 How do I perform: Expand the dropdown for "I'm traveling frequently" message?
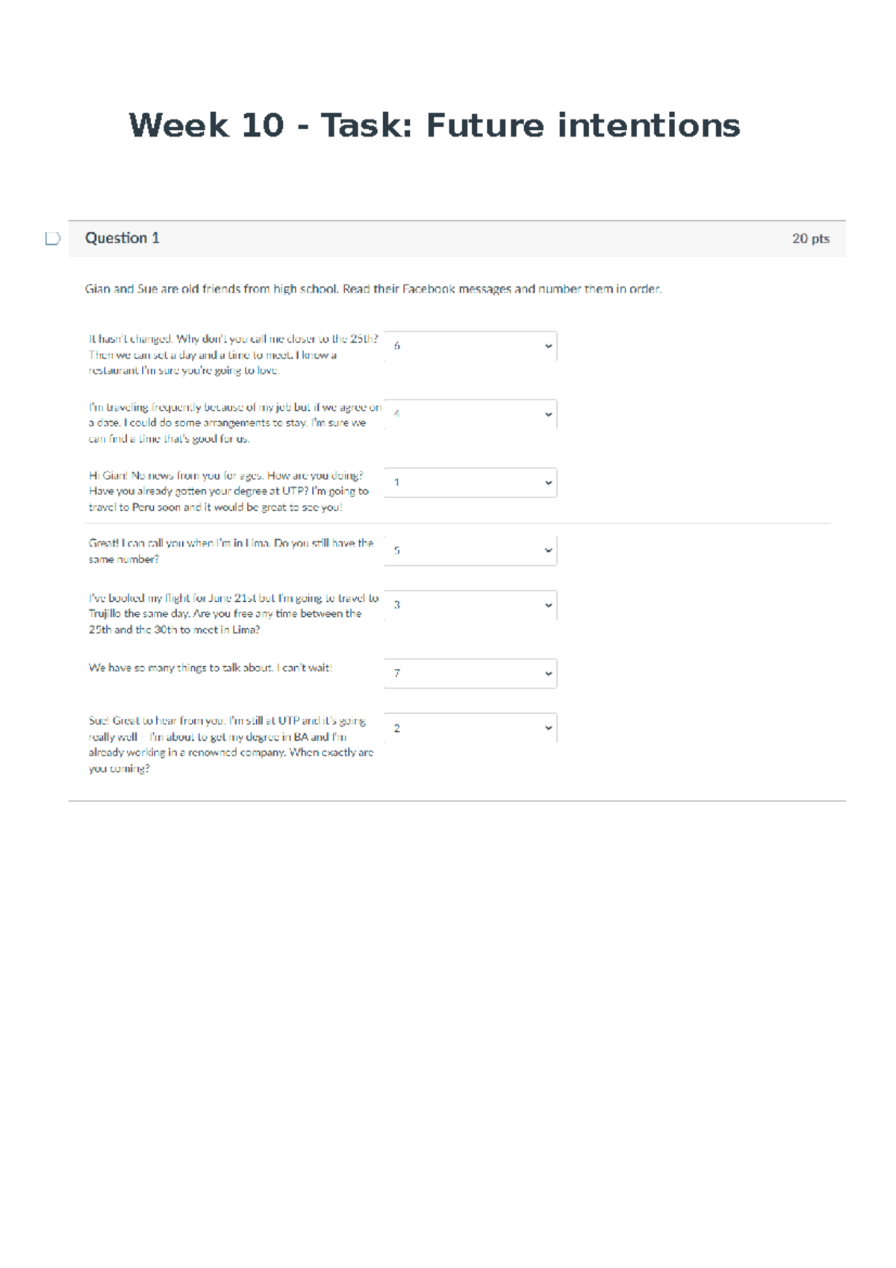(x=470, y=414)
